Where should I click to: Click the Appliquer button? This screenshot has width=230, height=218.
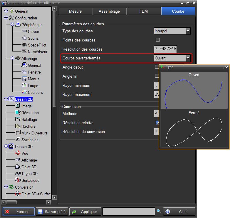(x=85, y=212)
